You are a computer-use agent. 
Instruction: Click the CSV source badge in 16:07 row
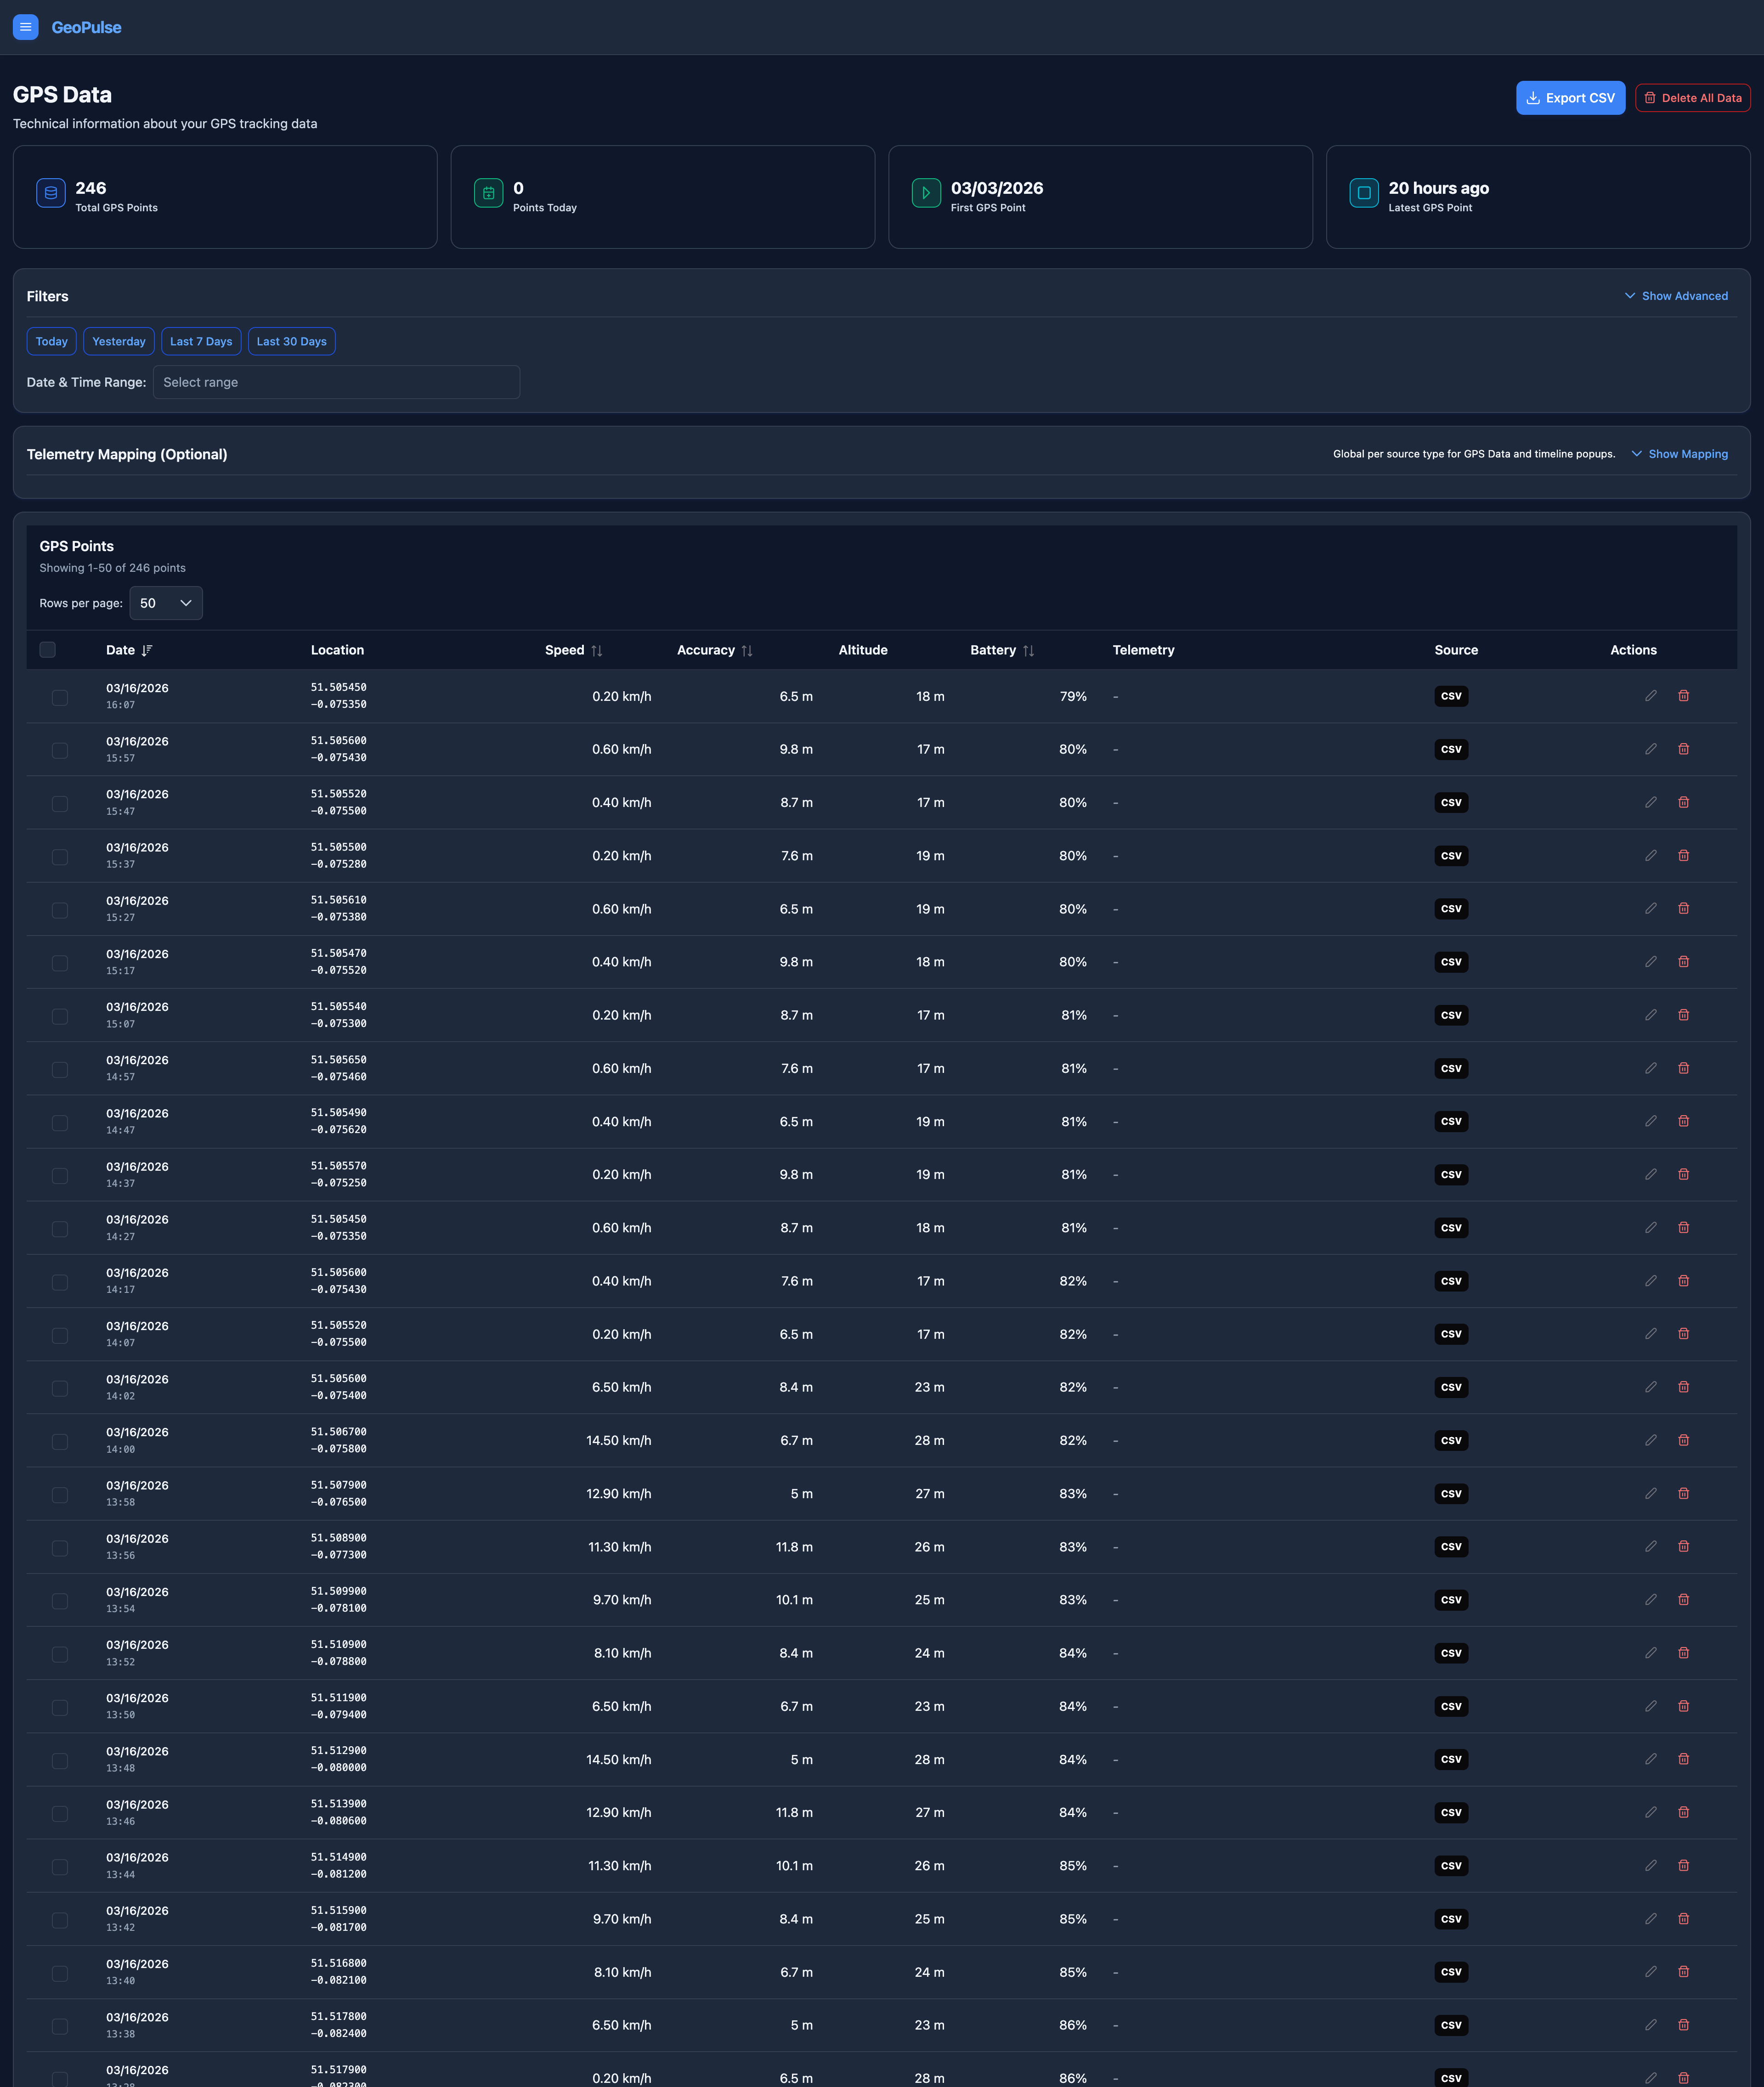1451,696
